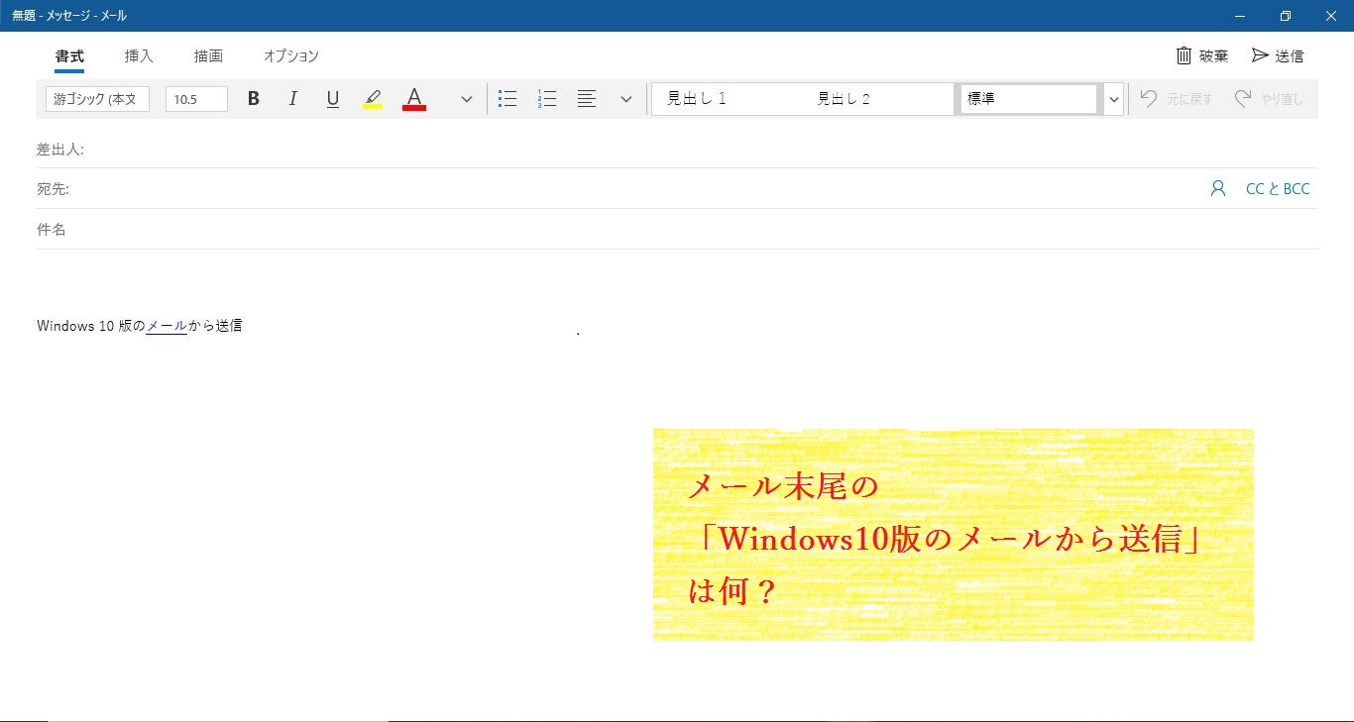Restore down the mail window

(1286, 16)
